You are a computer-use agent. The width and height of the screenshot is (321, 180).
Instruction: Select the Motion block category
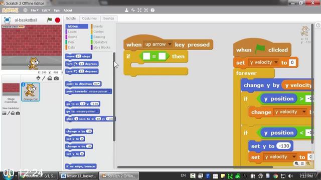pyautogui.click(x=77, y=26)
